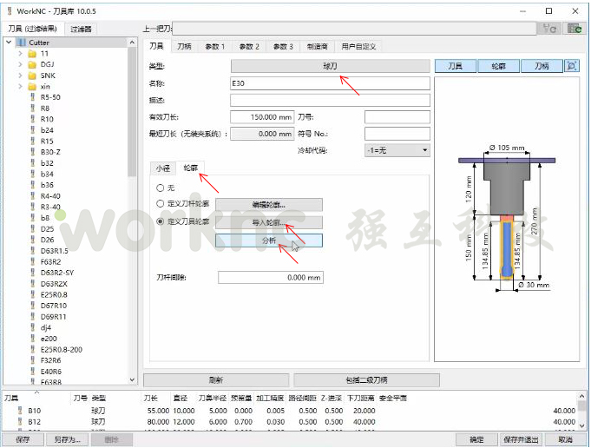The height and width of the screenshot is (448, 591).
Task: Click the 导入轮廓 button
Action: tap(269, 222)
